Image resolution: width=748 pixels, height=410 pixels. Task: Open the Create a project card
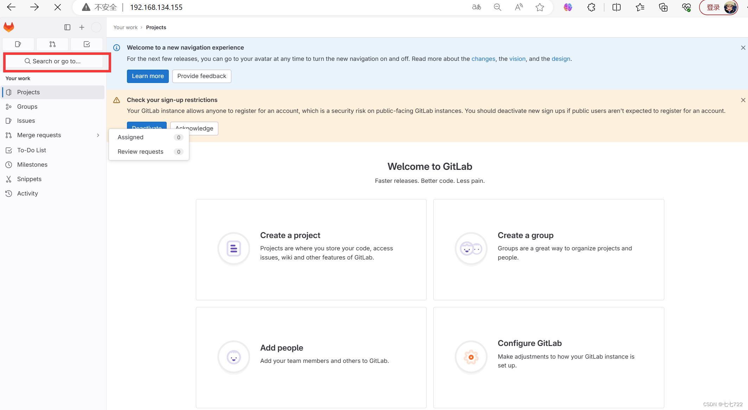311,250
